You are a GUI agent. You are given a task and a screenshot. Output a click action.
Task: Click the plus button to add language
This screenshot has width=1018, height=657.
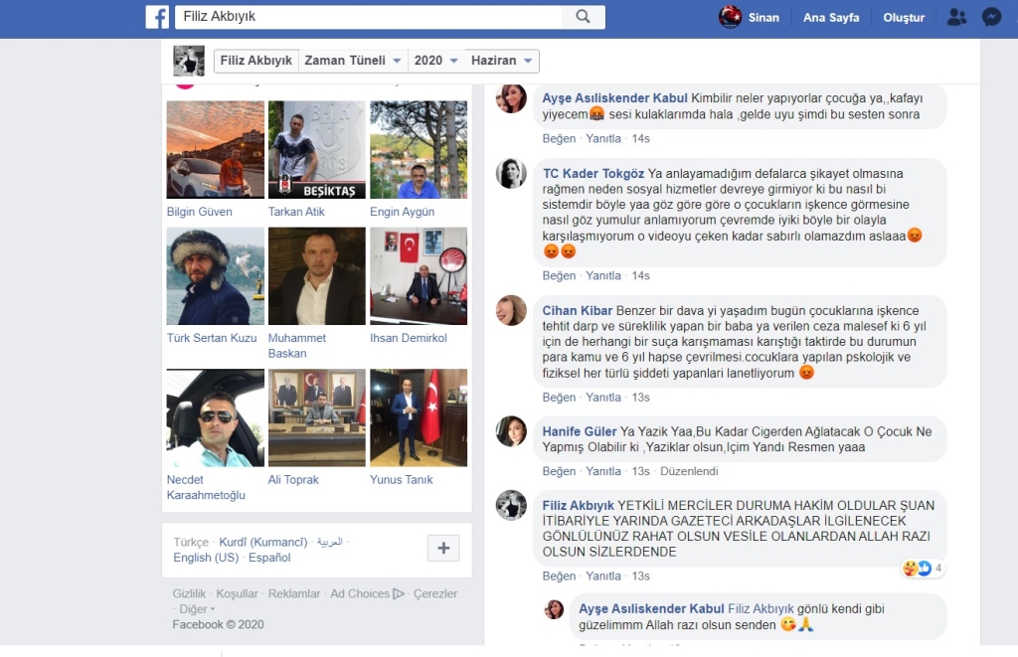(443, 548)
